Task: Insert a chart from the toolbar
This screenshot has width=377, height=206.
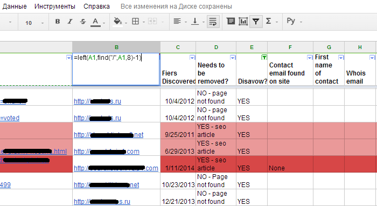Action: click(243, 22)
